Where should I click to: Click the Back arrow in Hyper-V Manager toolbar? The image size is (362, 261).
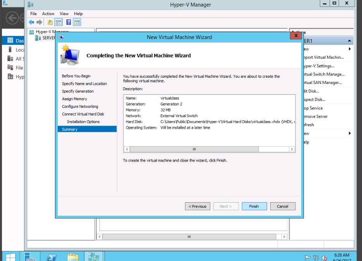click(31, 22)
